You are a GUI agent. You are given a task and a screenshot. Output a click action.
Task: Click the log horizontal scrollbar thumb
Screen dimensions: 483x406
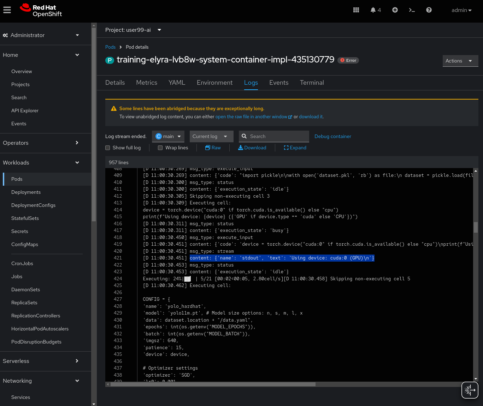tap(213, 384)
